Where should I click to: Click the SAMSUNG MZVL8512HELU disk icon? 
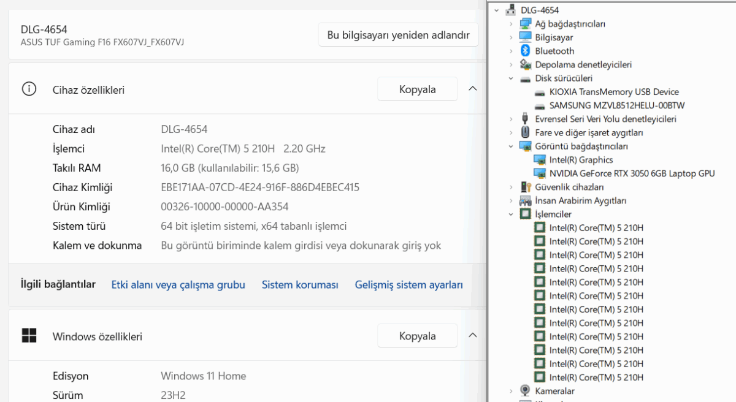click(x=540, y=105)
